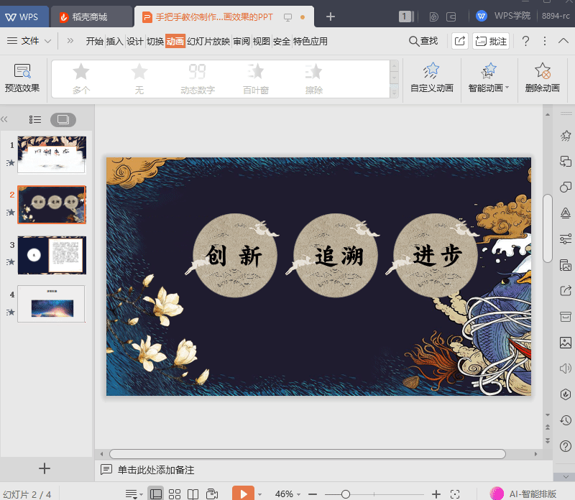Start slideshow with orange play button
This screenshot has width=575, height=500.
click(x=243, y=494)
